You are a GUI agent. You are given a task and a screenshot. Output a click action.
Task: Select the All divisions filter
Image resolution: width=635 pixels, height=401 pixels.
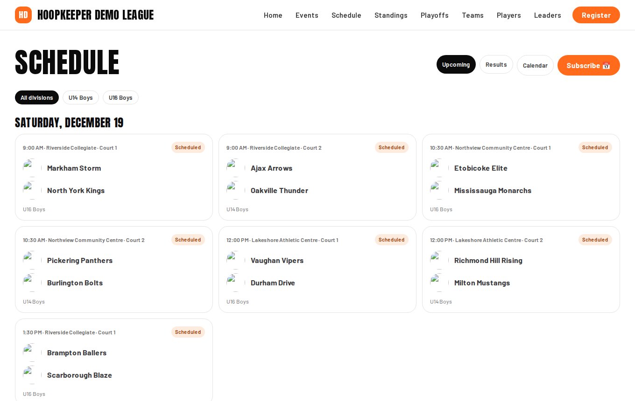point(37,97)
